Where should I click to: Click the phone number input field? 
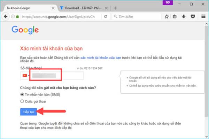coord(52,76)
